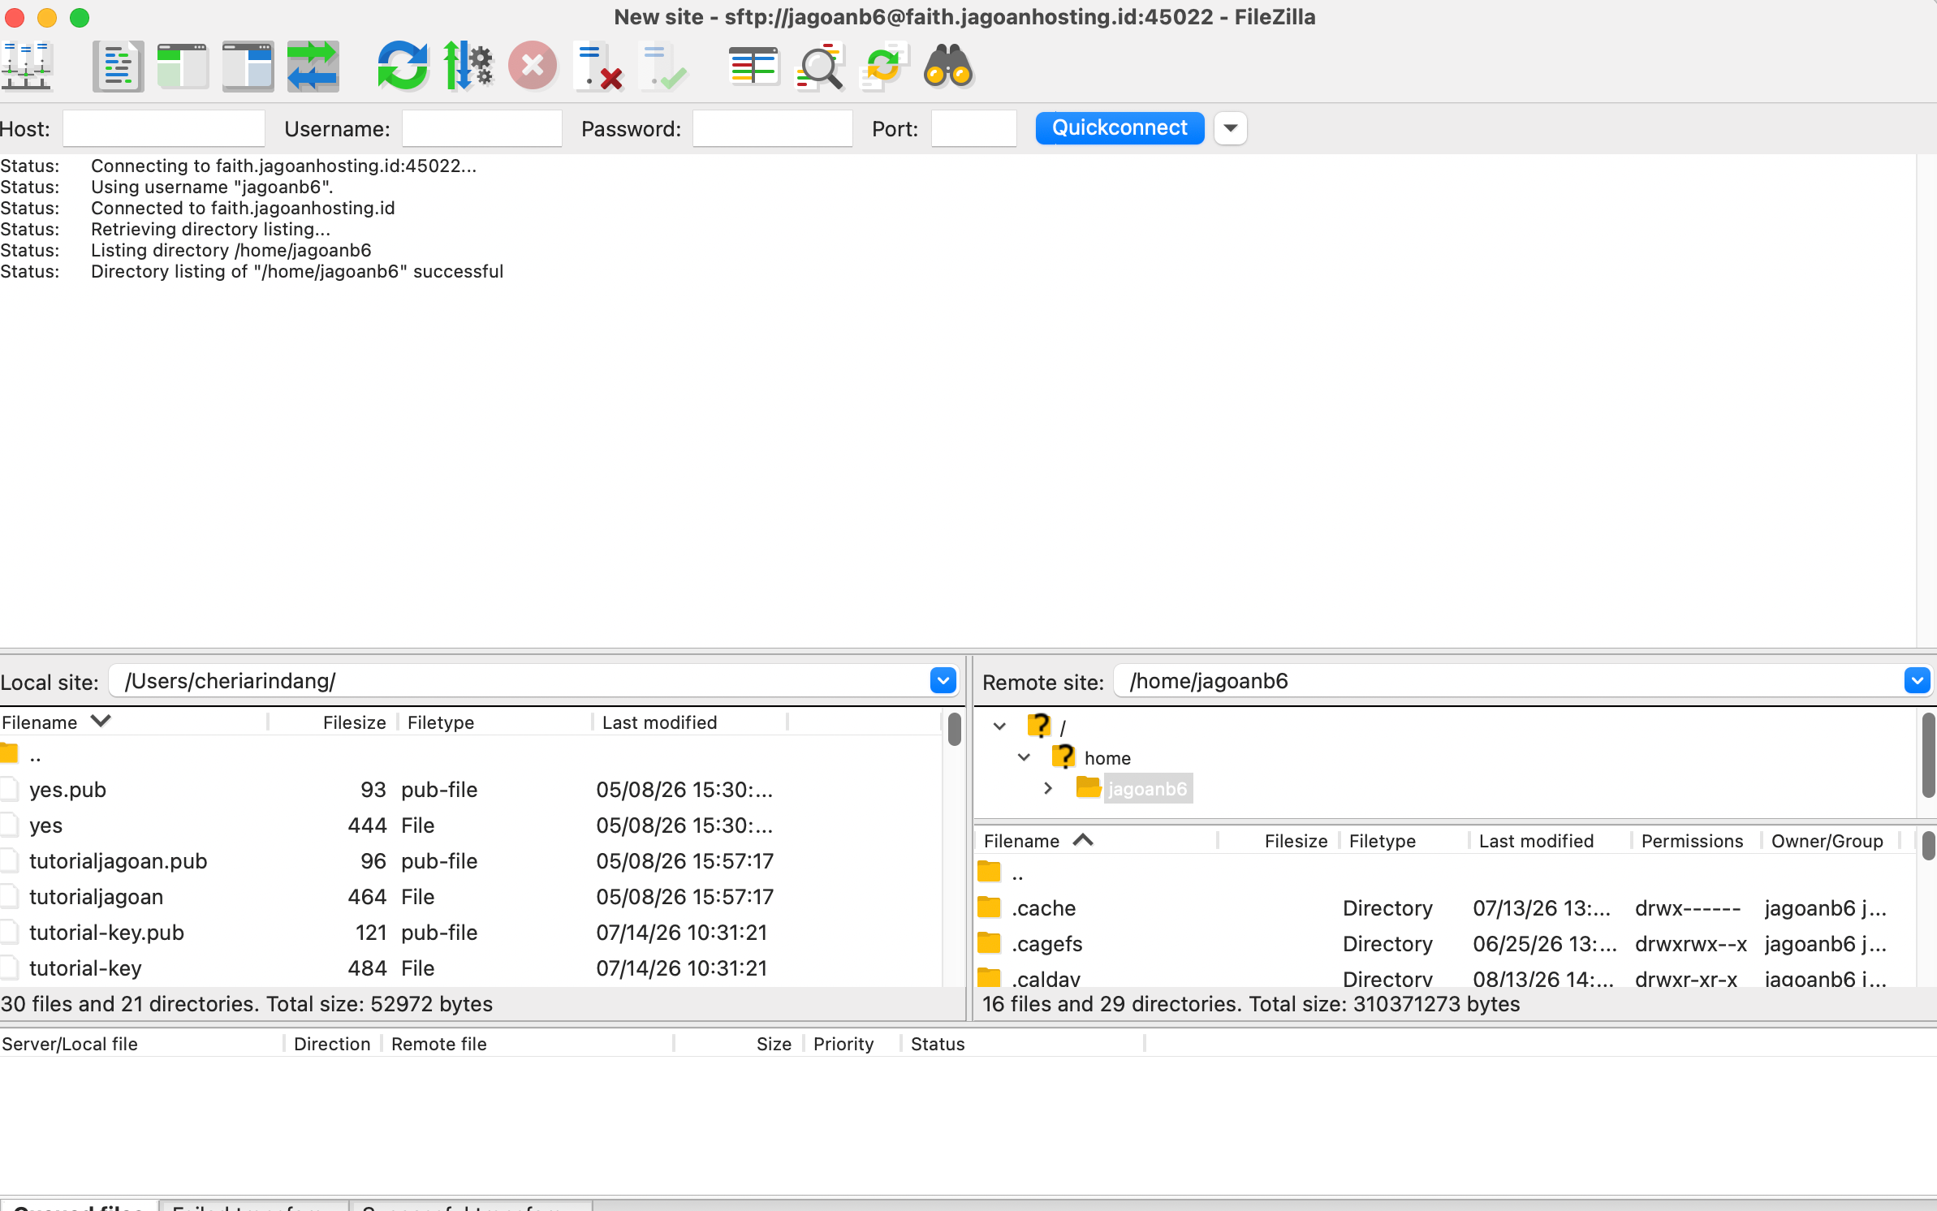The width and height of the screenshot is (1937, 1211).
Task: Cancel current operation red icon
Action: (533, 66)
